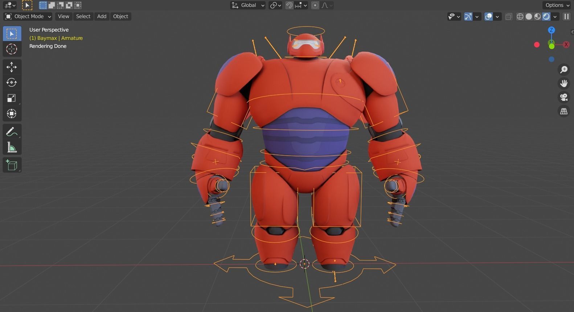Select the Annotate tool
This screenshot has width=574, height=312.
(x=12, y=131)
